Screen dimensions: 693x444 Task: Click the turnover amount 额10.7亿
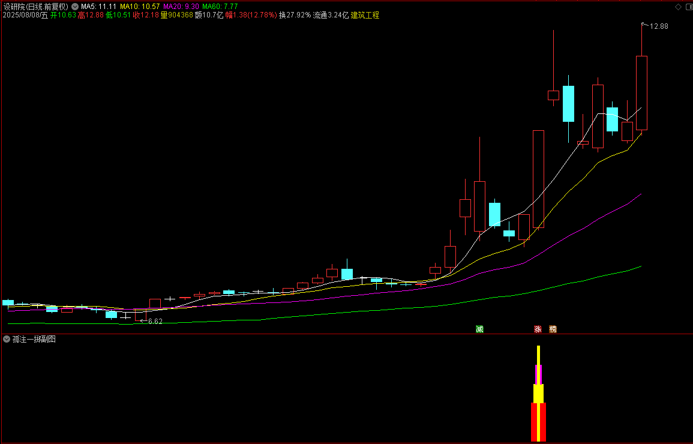pyautogui.click(x=209, y=15)
